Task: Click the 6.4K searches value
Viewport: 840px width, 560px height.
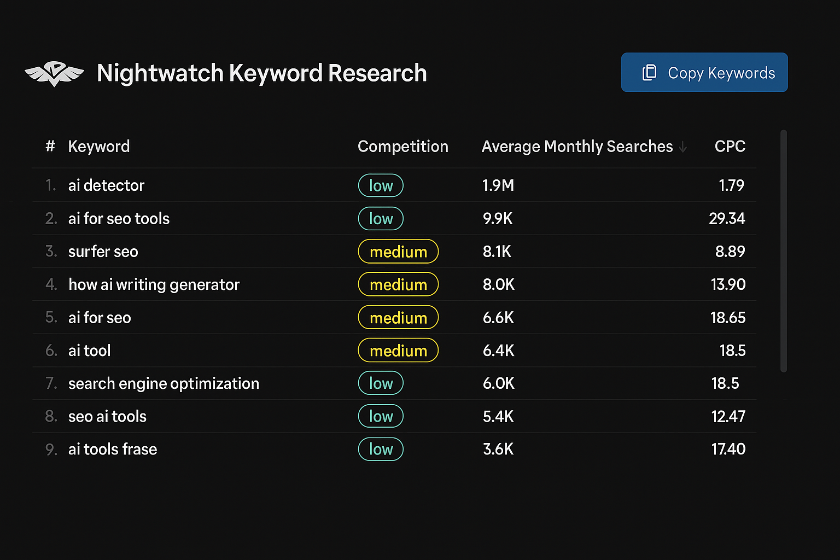Action: 498,351
